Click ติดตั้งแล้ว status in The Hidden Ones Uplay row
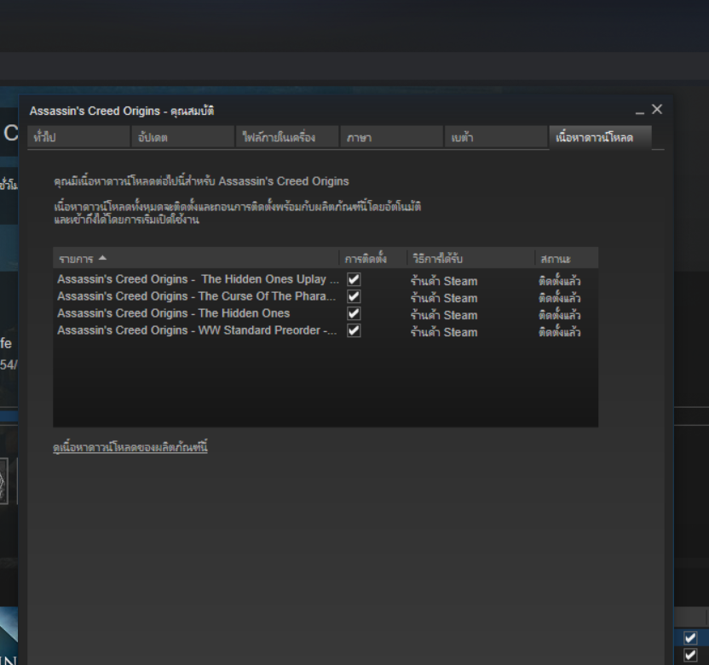The width and height of the screenshot is (709, 665). (559, 281)
